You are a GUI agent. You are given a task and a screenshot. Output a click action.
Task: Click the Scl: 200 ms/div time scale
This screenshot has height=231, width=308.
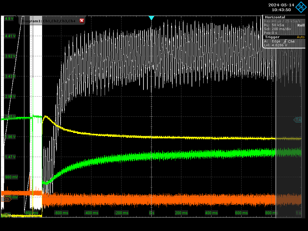(x=277, y=29)
